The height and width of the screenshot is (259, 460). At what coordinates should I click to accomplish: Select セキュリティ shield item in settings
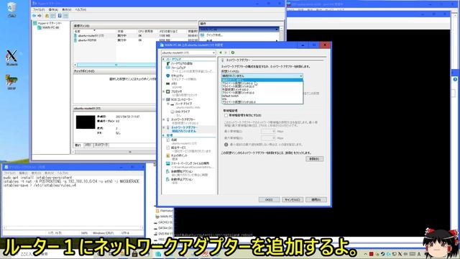point(177,76)
